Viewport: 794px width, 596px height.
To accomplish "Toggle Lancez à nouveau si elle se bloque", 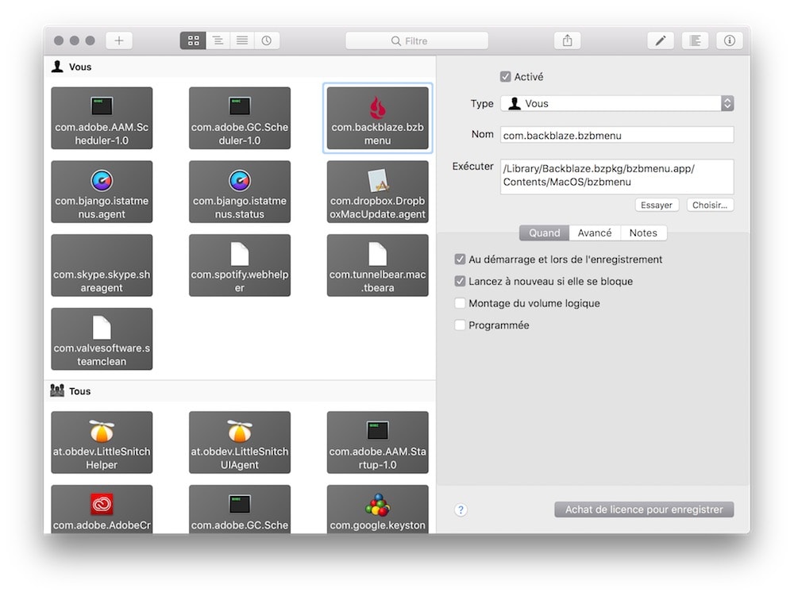I will tap(460, 281).
